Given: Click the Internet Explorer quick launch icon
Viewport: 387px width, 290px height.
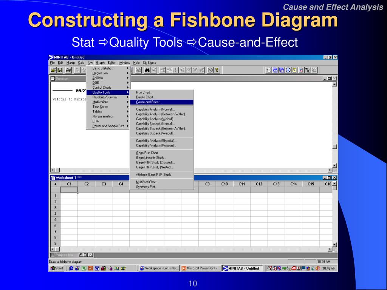Looking at the screenshot, I should pos(71,268).
